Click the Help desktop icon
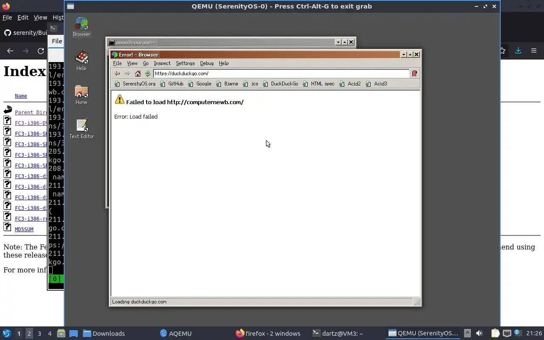 (x=82, y=61)
